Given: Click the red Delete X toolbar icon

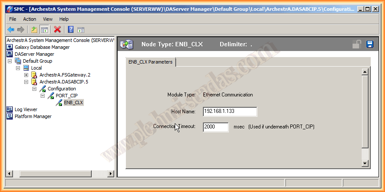Looking at the screenshot, I should (57, 29).
